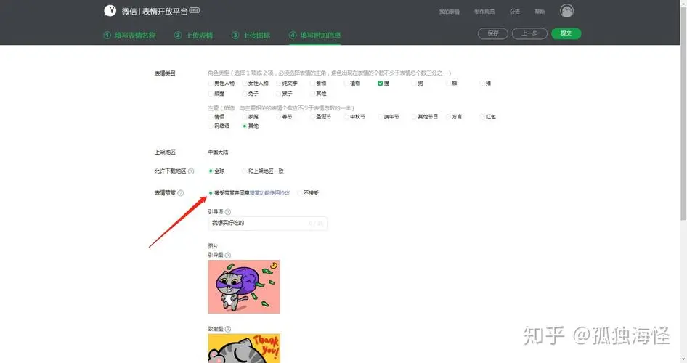Select the 方言 theme

pyautogui.click(x=448, y=117)
